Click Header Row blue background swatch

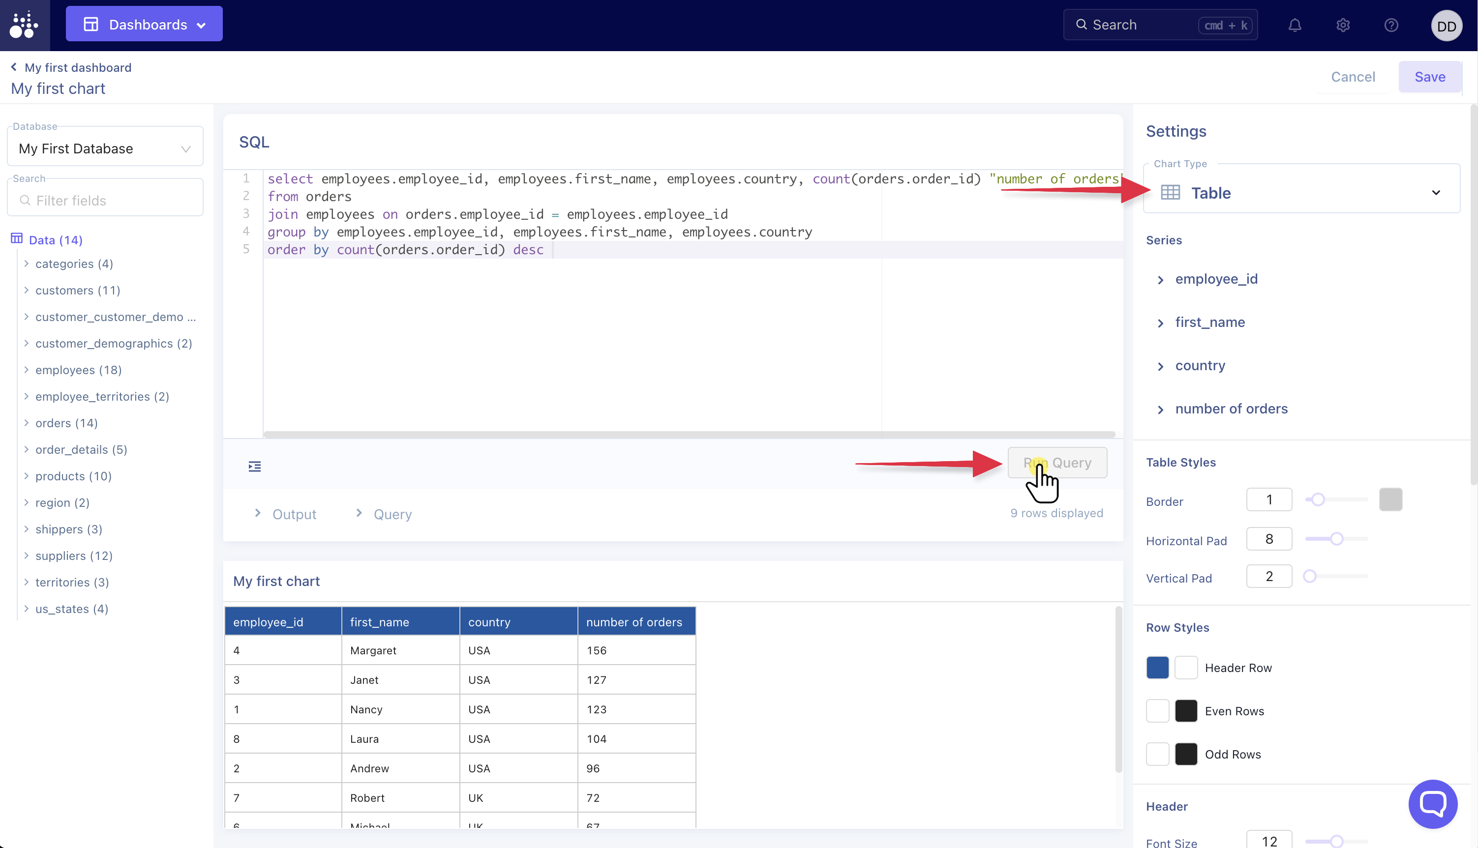point(1157,668)
